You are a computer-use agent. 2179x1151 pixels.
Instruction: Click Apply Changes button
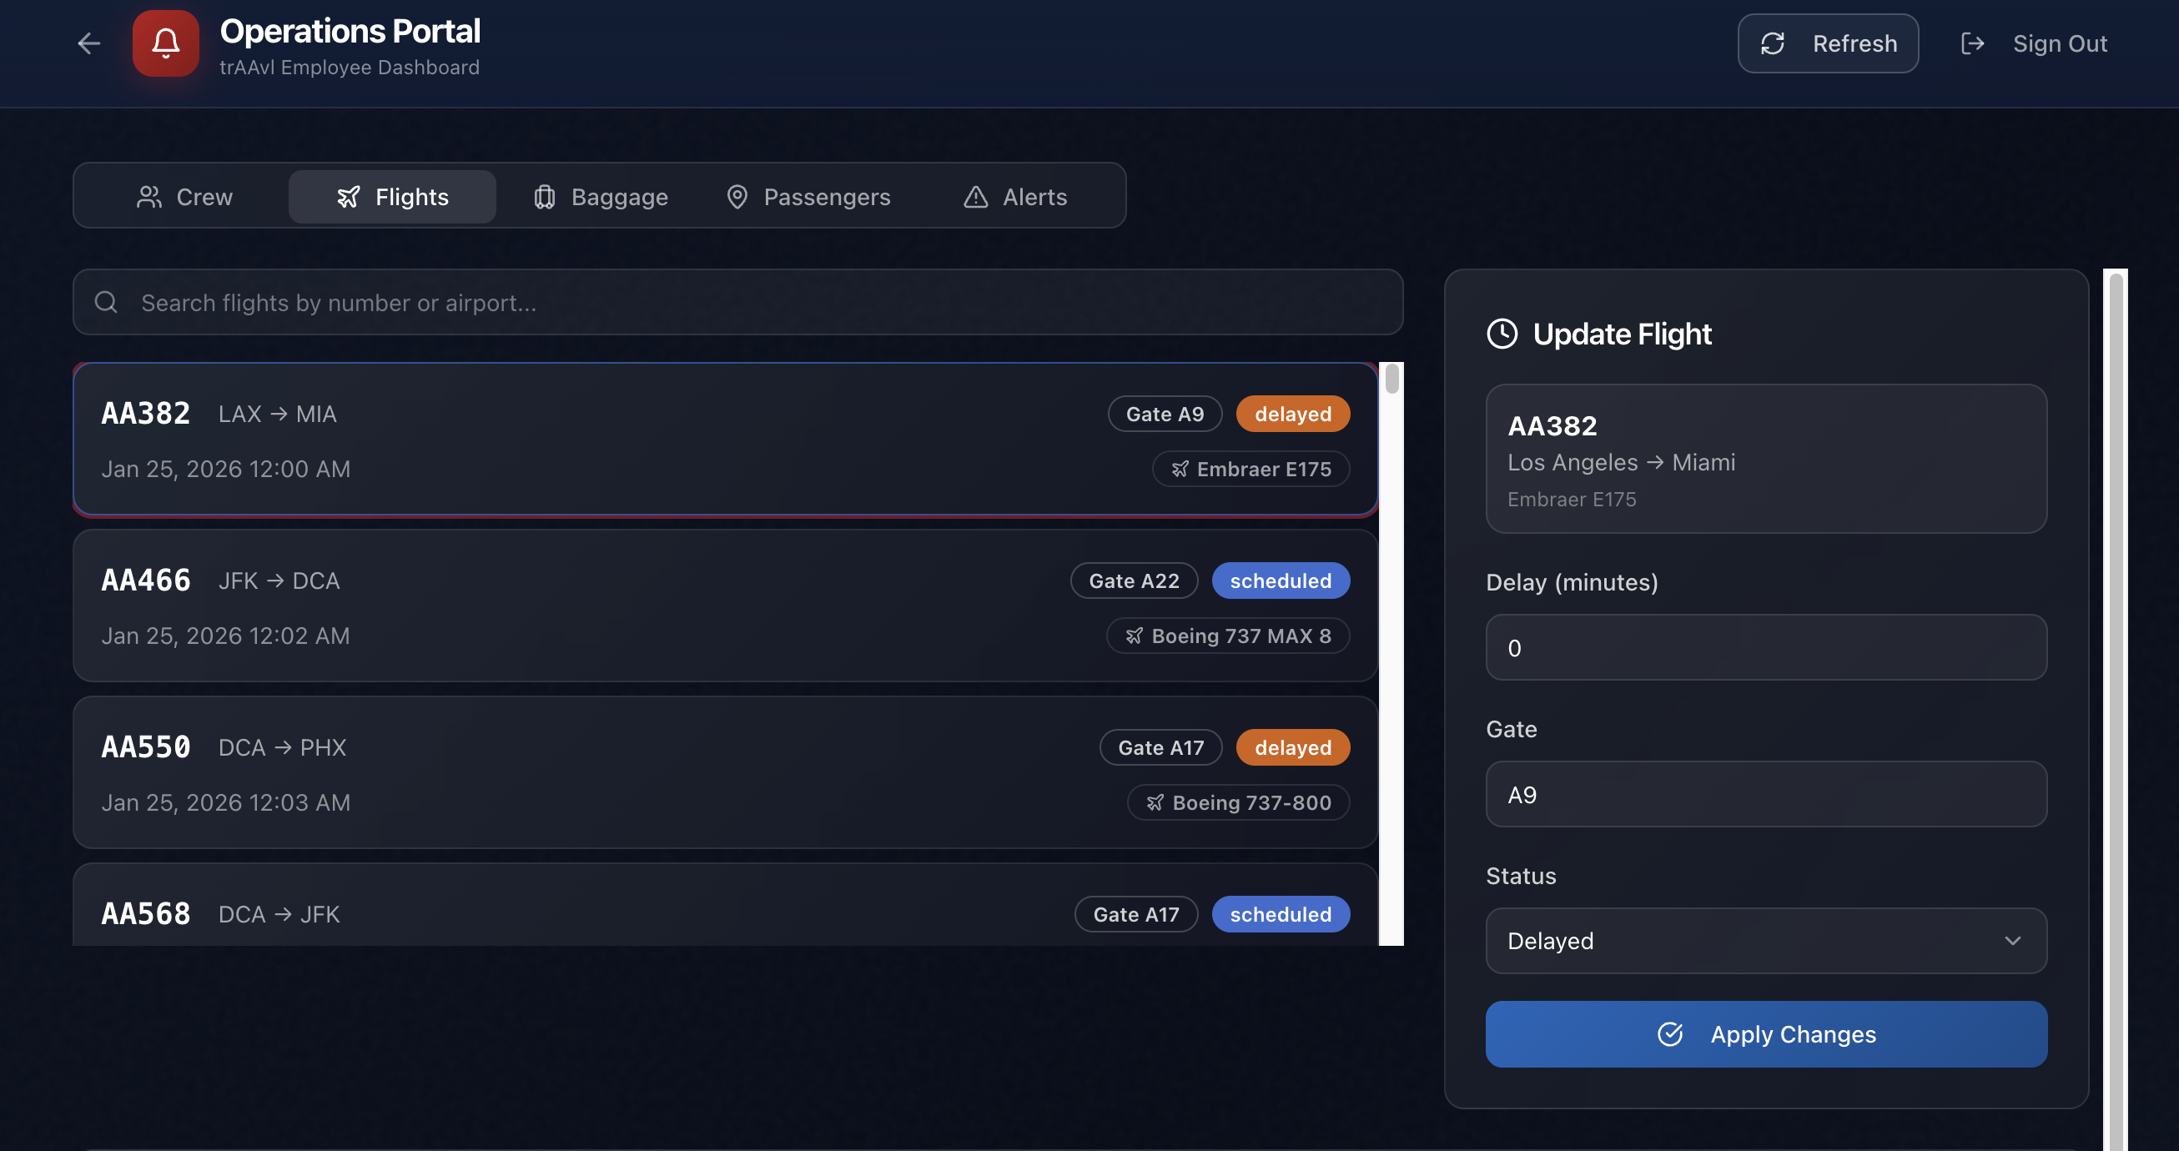coord(1765,1033)
